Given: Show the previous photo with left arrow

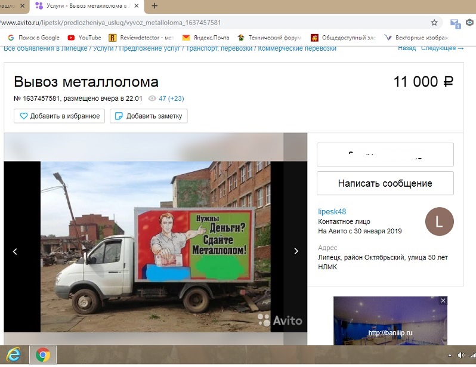Looking at the screenshot, I should click(15, 252).
